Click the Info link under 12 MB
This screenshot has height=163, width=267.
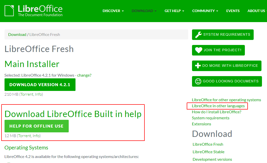tap(36, 136)
